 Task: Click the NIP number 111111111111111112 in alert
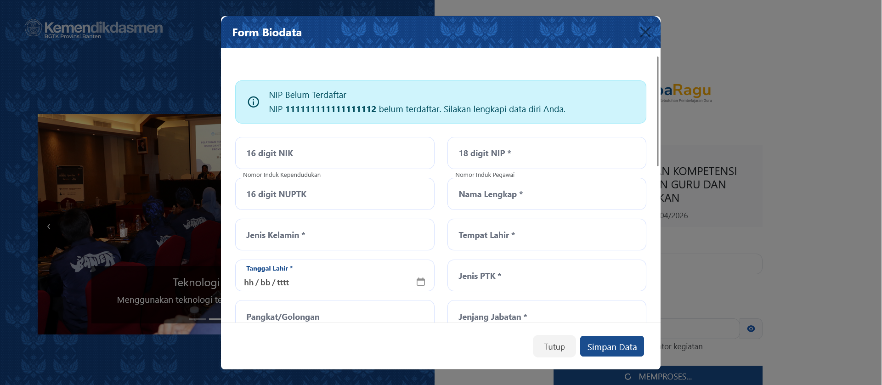coord(331,109)
